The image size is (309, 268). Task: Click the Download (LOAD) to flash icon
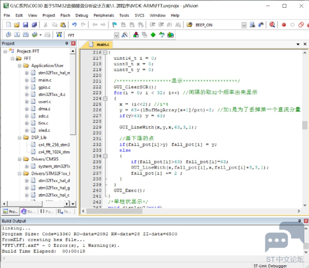(59, 35)
